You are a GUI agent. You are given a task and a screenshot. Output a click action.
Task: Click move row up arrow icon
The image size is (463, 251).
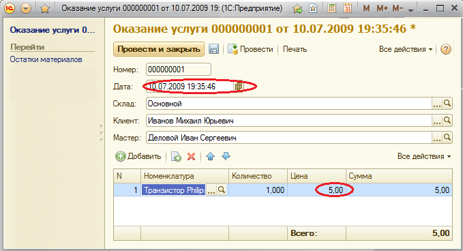coord(210,156)
